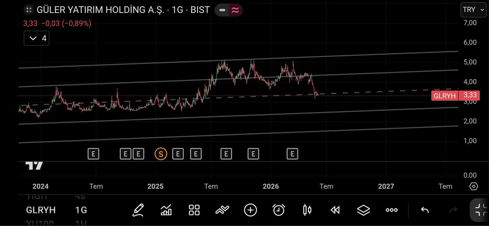Change chart type via candlestick icon
The width and height of the screenshot is (489, 226).
[307, 210]
